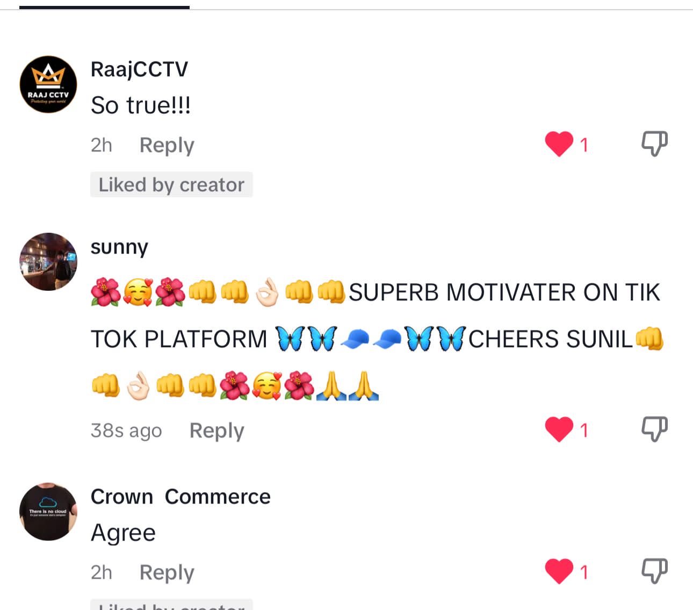Screen dimensions: 693x610
Task: Open RaajCCTV's profile picture
Action: click(48, 84)
